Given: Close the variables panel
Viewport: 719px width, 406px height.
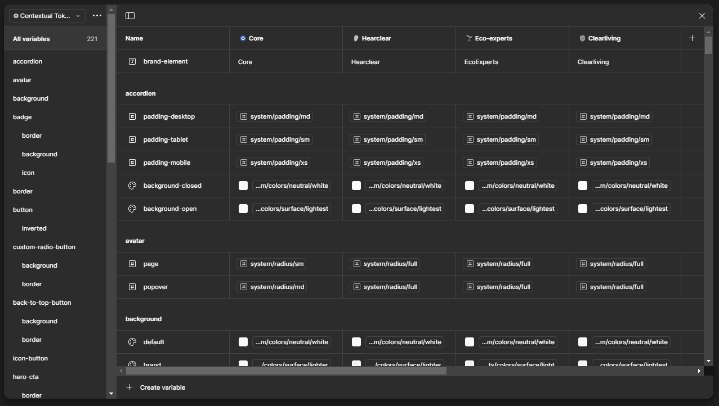Looking at the screenshot, I should coord(702,16).
